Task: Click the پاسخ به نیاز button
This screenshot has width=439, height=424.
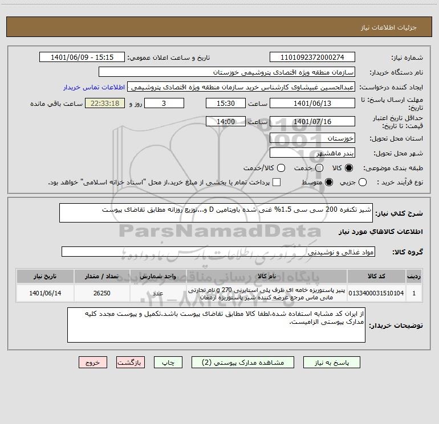Action: [x=331, y=362]
